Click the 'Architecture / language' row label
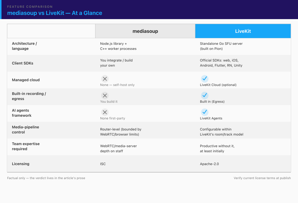 pyautogui.click(x=24, y=46)
